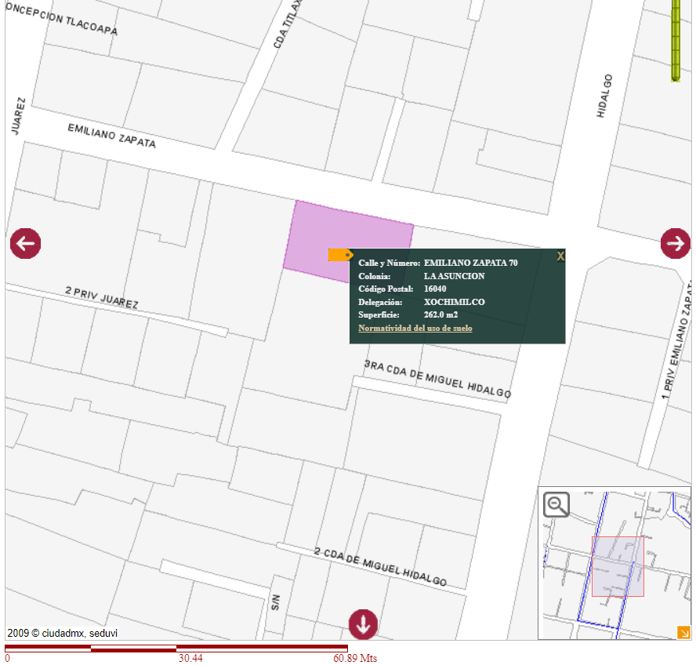Image resolution: width=696 pixels, height=665 pixels.
Task: Click the 1 PRIV EMILIANO ZAPATA label
Action: click(678, 347)
